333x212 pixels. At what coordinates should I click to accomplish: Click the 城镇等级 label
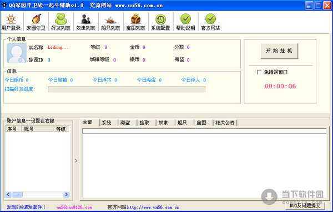tap(99, 59)
